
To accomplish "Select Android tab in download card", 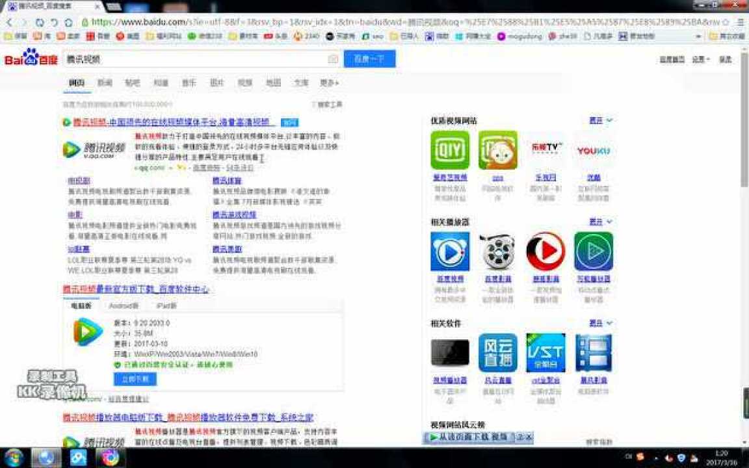I will 124,305.
